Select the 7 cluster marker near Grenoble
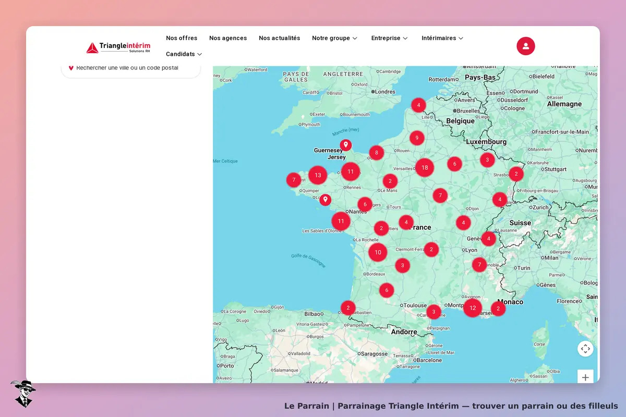The image size is (626, 417). tap(479, 265)
